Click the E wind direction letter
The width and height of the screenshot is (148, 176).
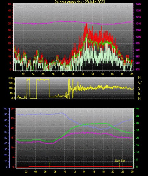pyautogui.click(x=139, y=94)
